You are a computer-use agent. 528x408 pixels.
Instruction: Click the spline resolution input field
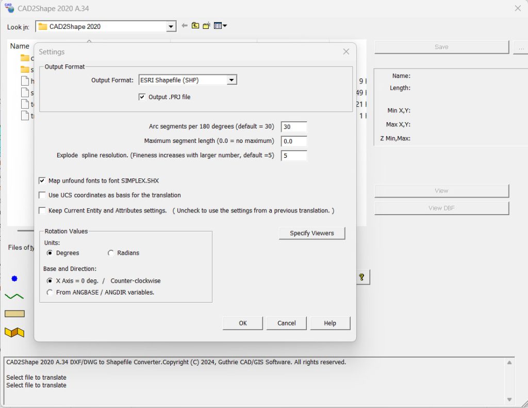[293, 156]
